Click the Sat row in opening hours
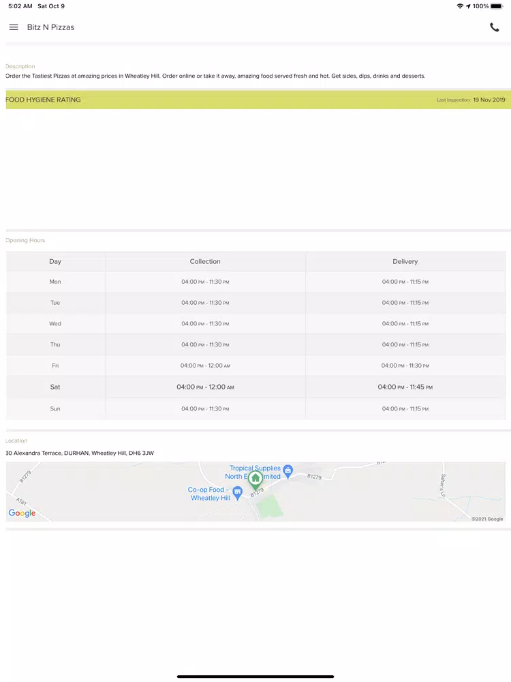This screenshot has width=511, height=682. pyautogui.click(x=255, y=387)
